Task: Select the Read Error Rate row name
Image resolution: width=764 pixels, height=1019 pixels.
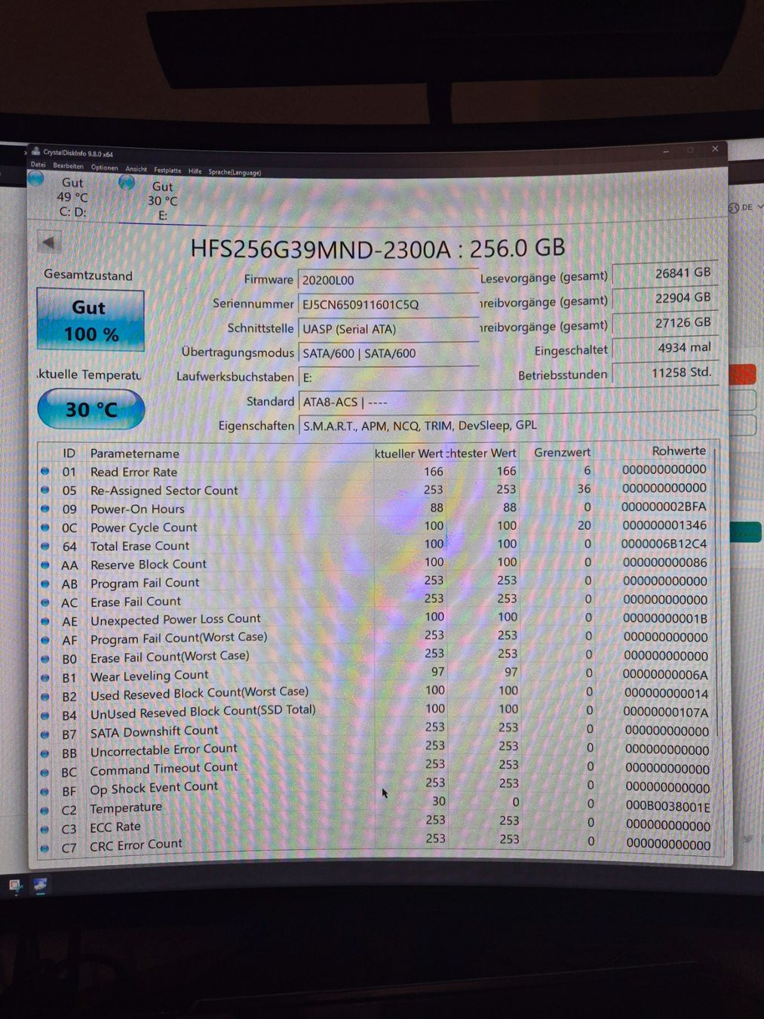Action: [x=133, y=472]
